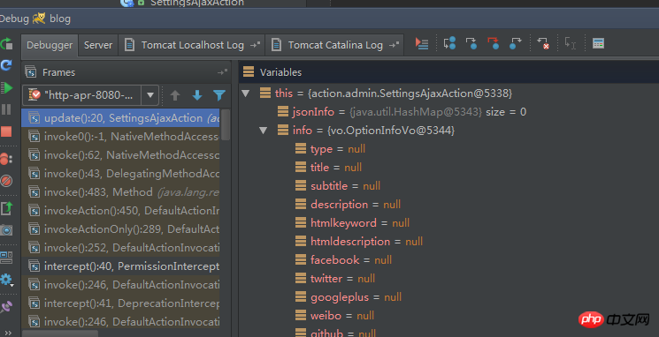The width and height of the screenshot is (659, 337).
Task: Switch to the Server tab
Action: (98, 45)
